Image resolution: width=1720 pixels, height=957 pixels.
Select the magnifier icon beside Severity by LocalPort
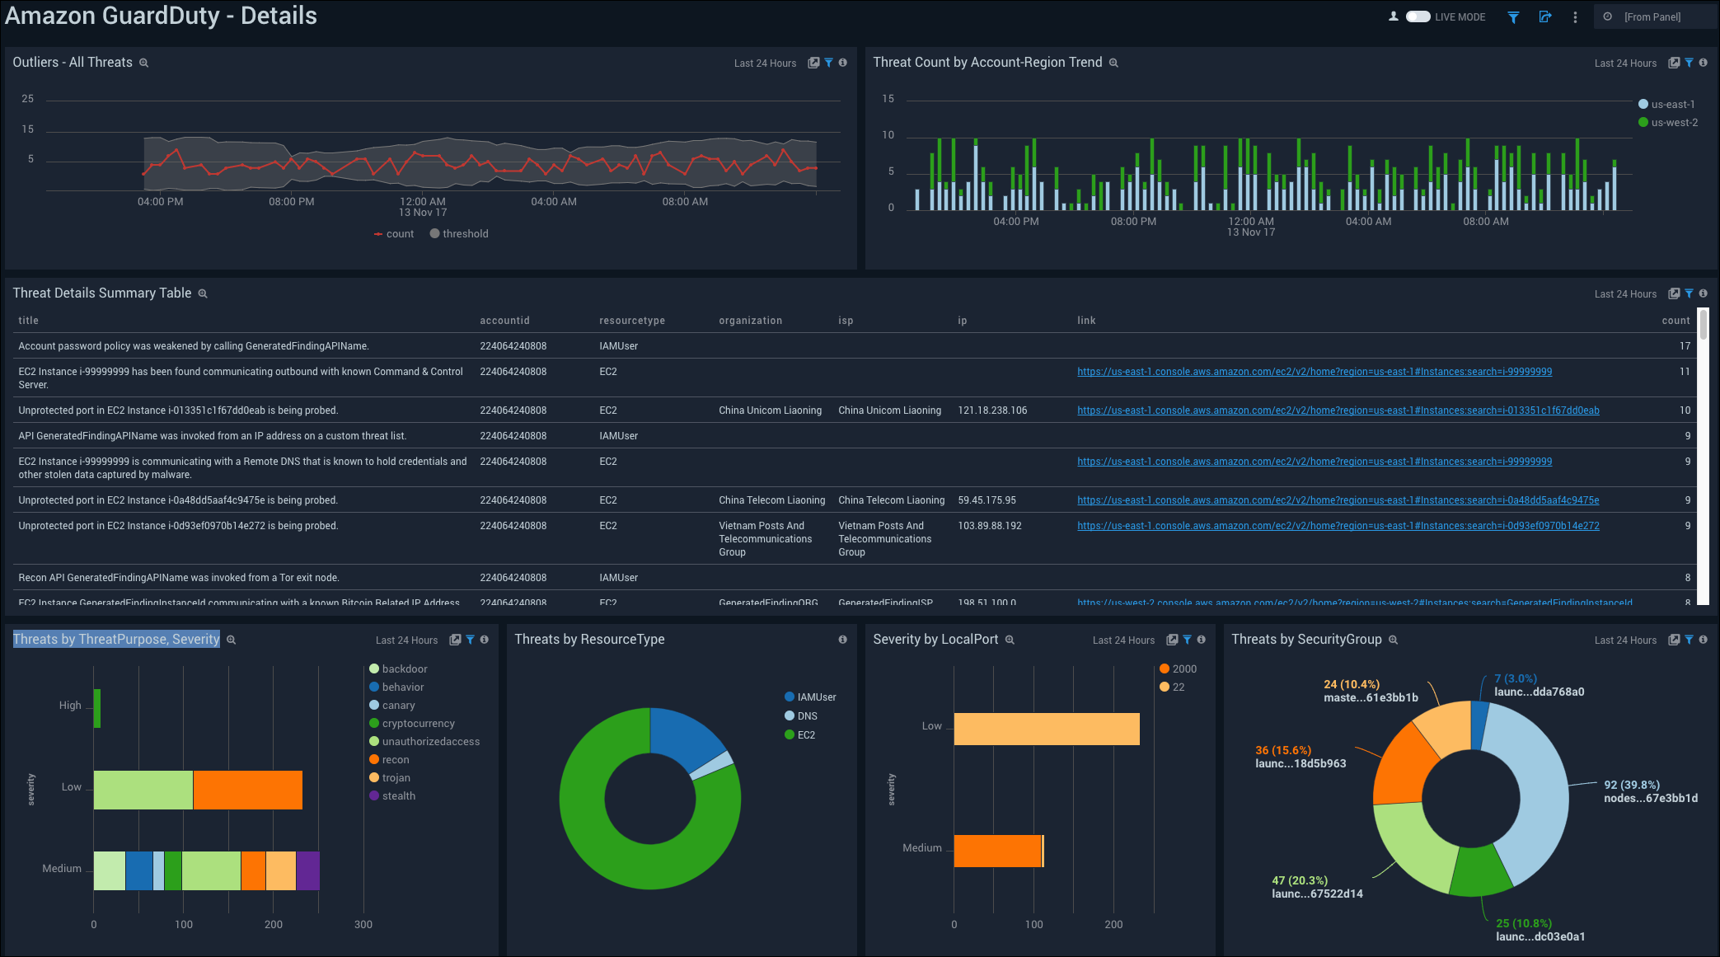point(1009,640)
